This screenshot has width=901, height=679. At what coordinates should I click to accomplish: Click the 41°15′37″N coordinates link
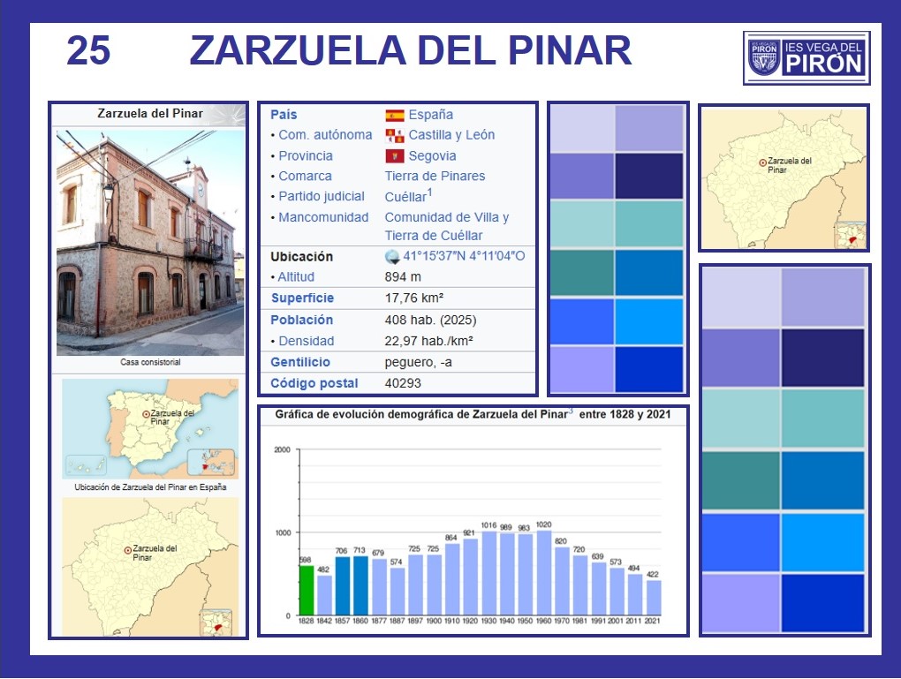(x=464, y=257)
